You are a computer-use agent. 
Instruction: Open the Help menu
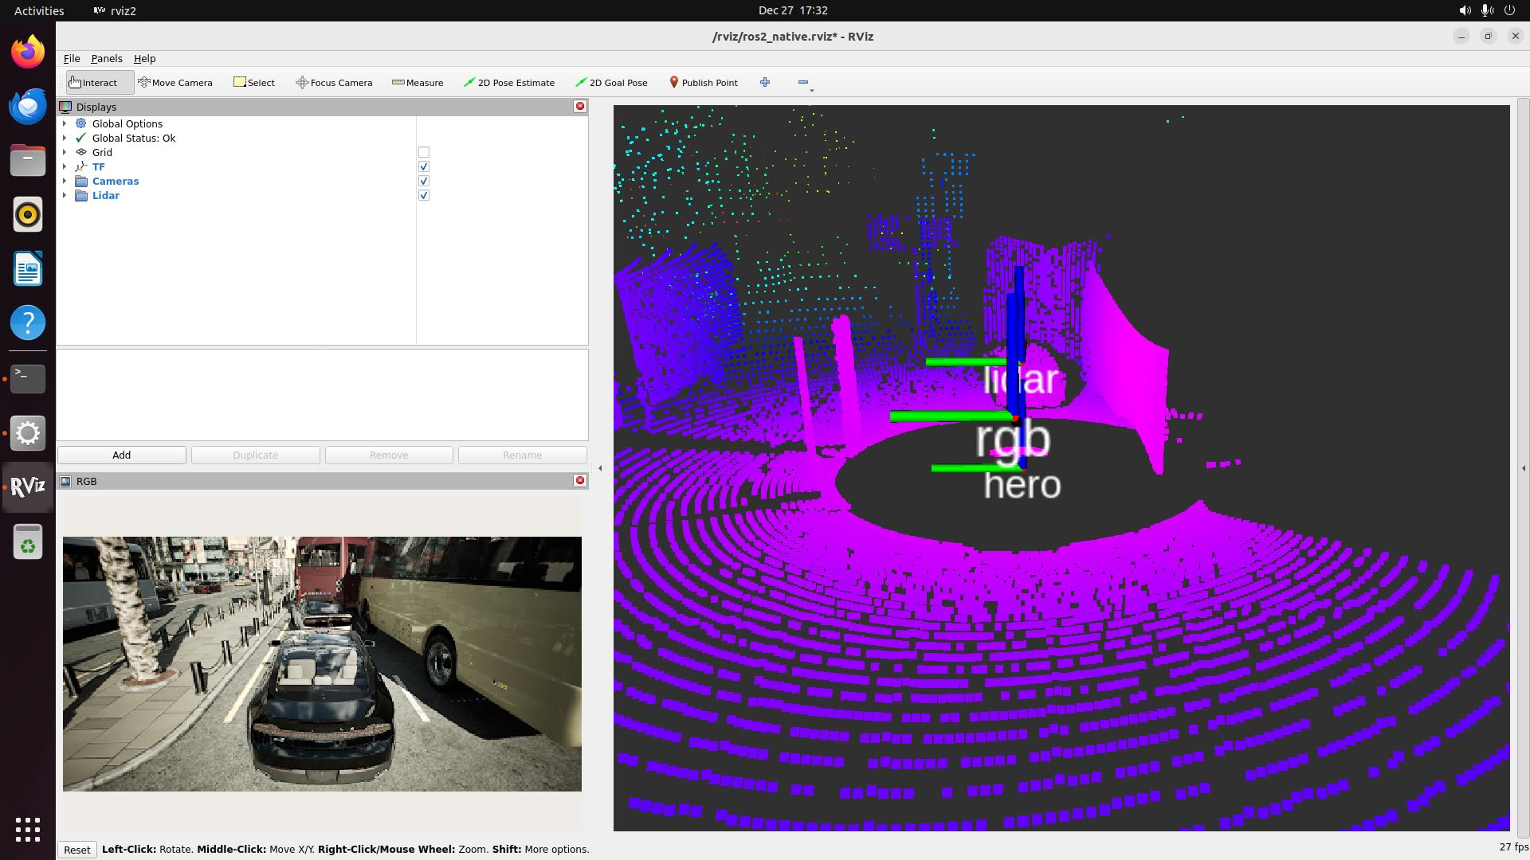tap(144, 58)
